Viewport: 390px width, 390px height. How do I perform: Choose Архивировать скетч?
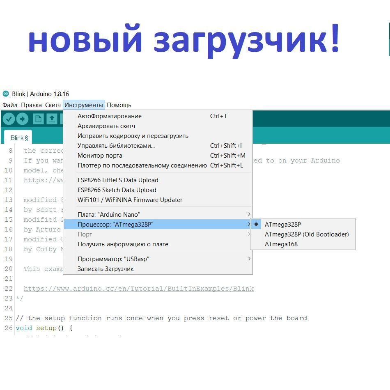(158, 126)
